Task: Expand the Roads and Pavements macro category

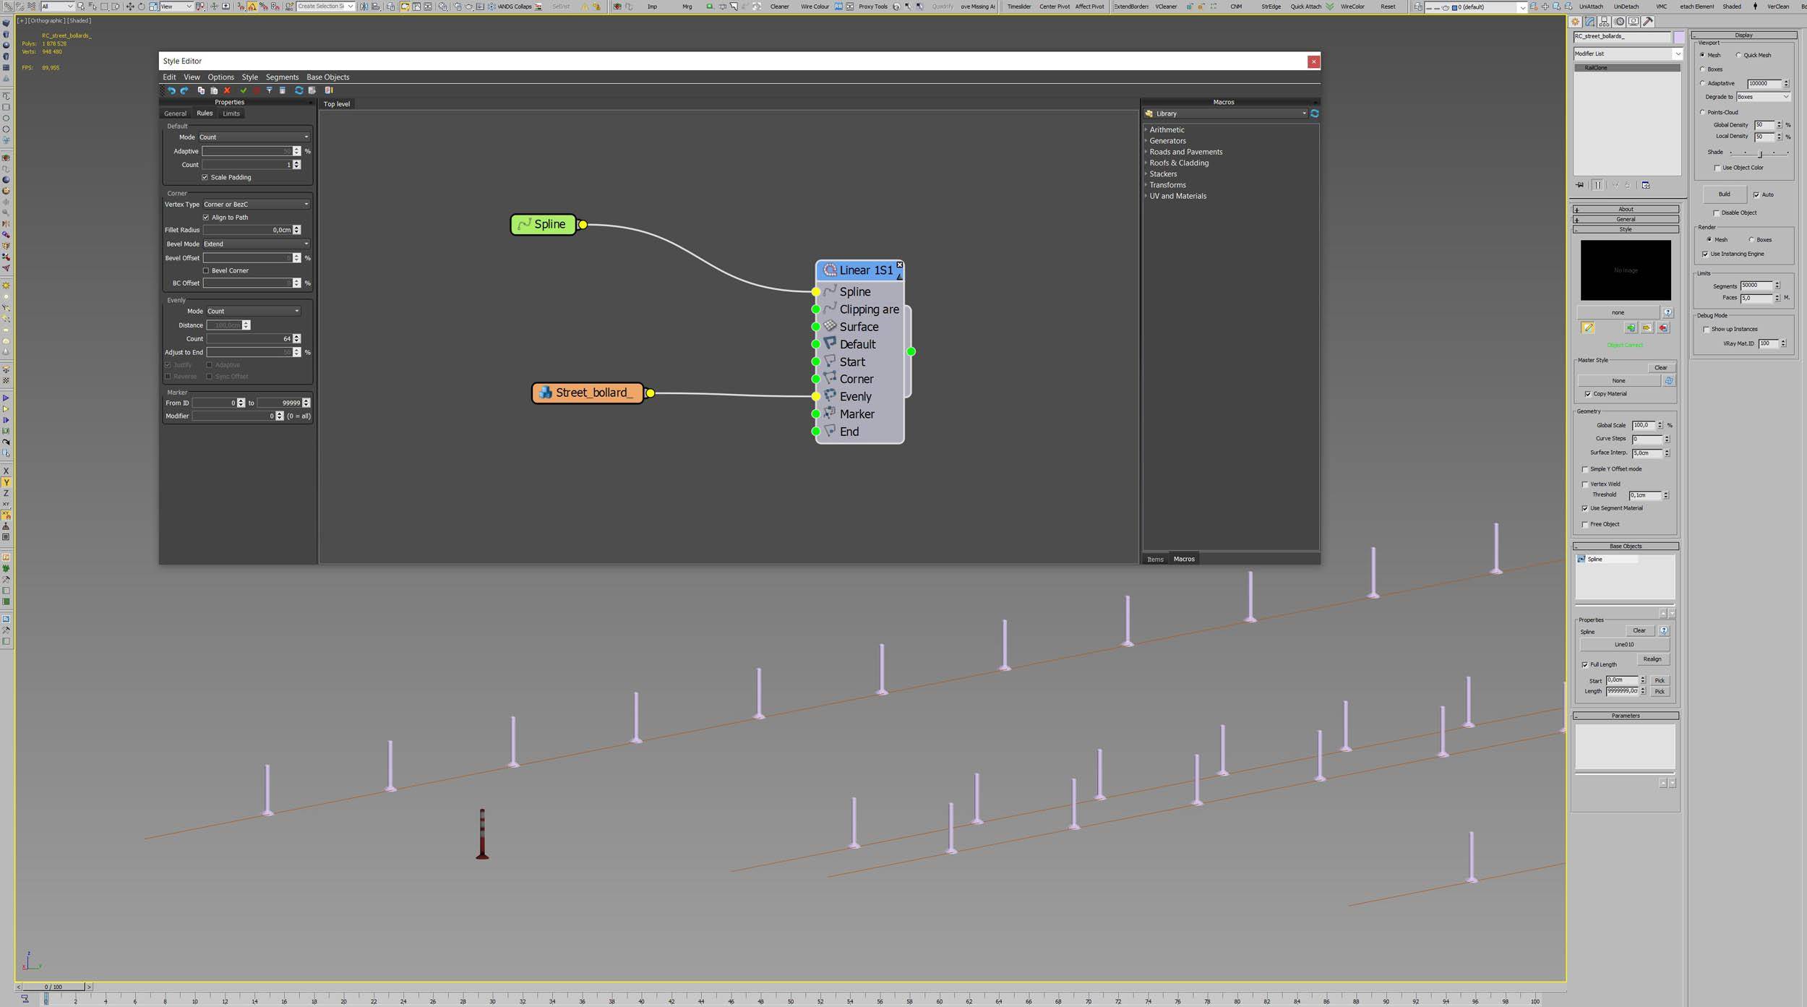Action: pos(1185,152)
